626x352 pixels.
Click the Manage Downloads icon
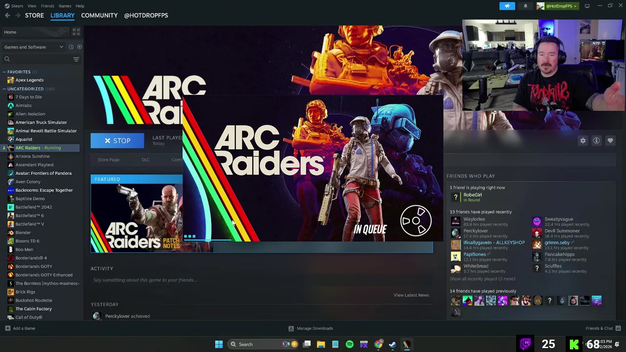pyautogui.click(x=291, y=329)
